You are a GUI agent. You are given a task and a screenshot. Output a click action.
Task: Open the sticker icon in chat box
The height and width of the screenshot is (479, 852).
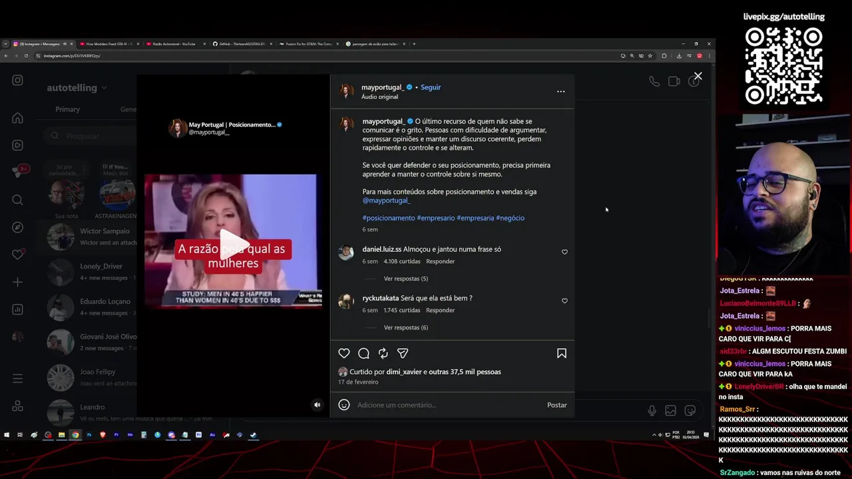(x=690, y=410)
